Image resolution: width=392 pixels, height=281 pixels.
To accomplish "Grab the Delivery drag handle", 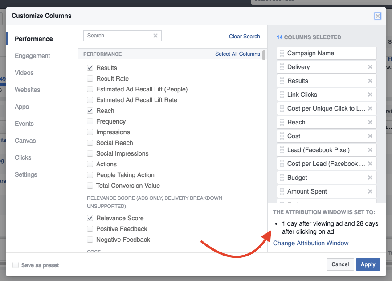I will click(282, 67).
